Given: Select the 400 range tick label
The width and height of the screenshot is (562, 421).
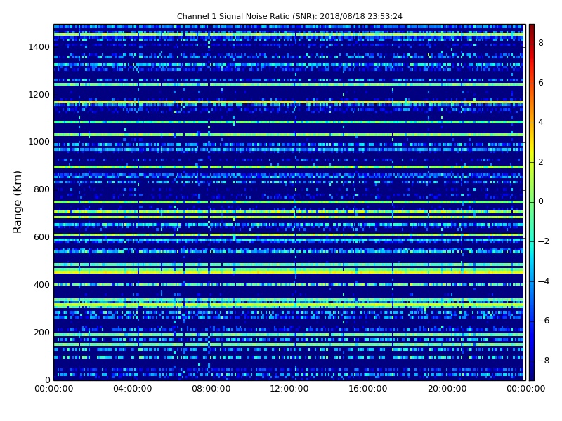Looking at the screenshot, I should coord(41,285).
